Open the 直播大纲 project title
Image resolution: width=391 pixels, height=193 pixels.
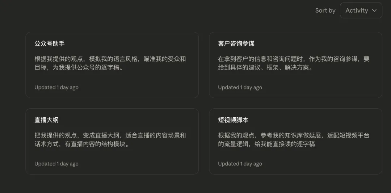[x=47, y=120]
